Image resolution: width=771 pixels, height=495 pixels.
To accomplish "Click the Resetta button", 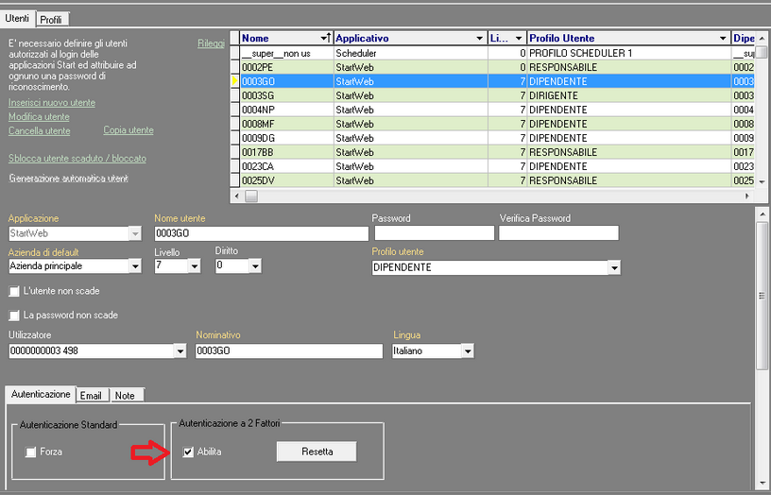I will tap(317, 452).
